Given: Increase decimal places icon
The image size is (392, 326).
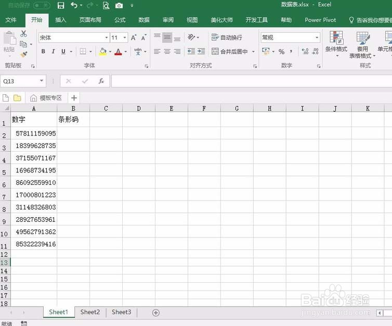Looking at the screenshot, I should point(305,52).
